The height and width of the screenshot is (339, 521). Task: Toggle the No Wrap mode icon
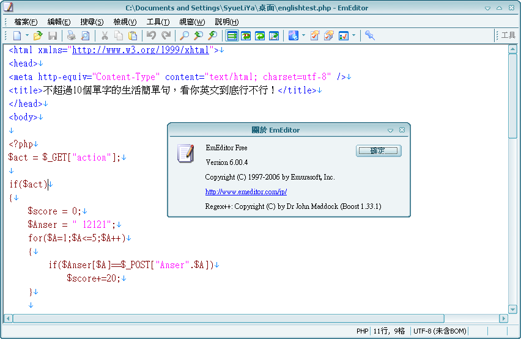pos(232,35)
